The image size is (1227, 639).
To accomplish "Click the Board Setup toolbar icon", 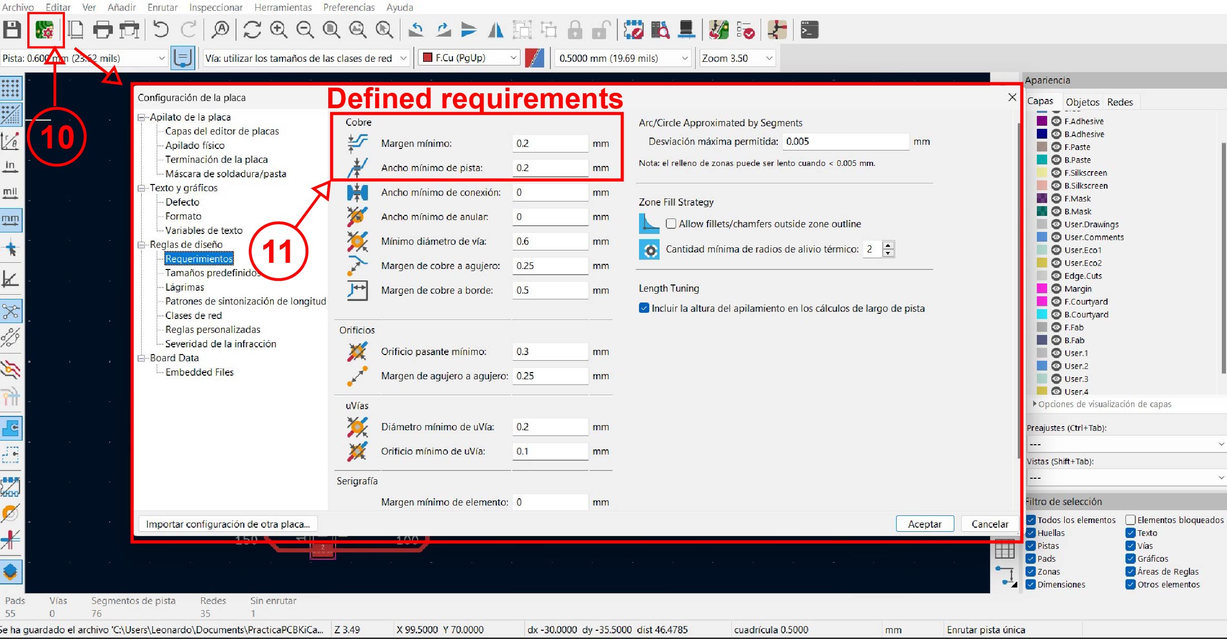I will tap(45, 30).
